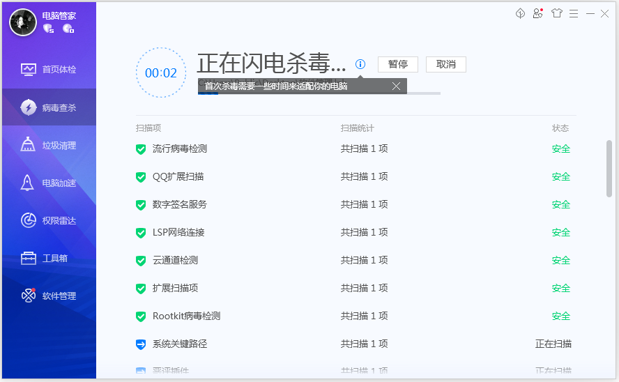The height and width of the screenshot is (382, 619).
Task: Switch to 病毒查杀 tab label
Action: [59, 107]
